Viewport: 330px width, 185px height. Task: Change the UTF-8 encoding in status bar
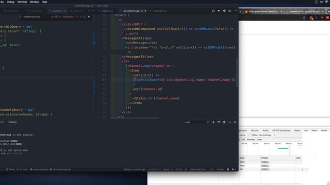coord(179,170)
